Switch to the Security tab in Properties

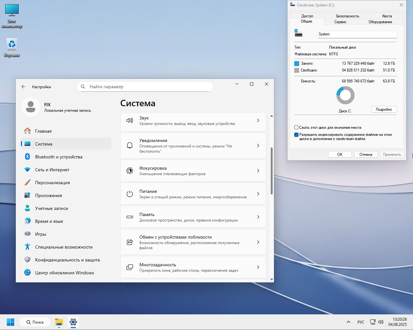coord(348,16)
